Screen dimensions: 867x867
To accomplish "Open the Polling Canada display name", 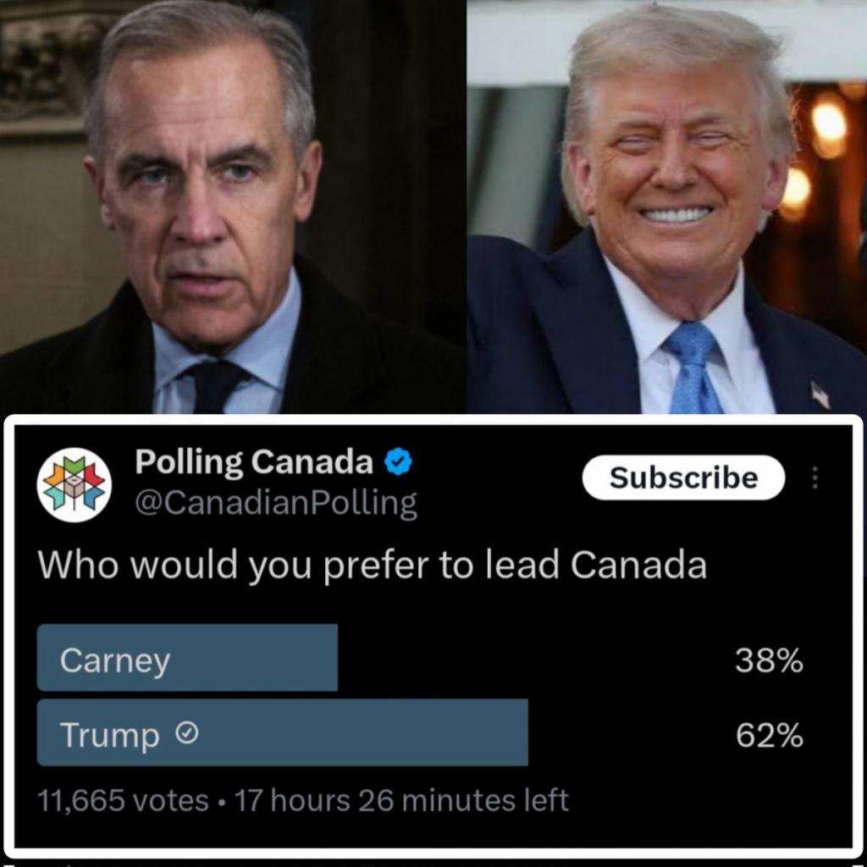I will (254, 462).
